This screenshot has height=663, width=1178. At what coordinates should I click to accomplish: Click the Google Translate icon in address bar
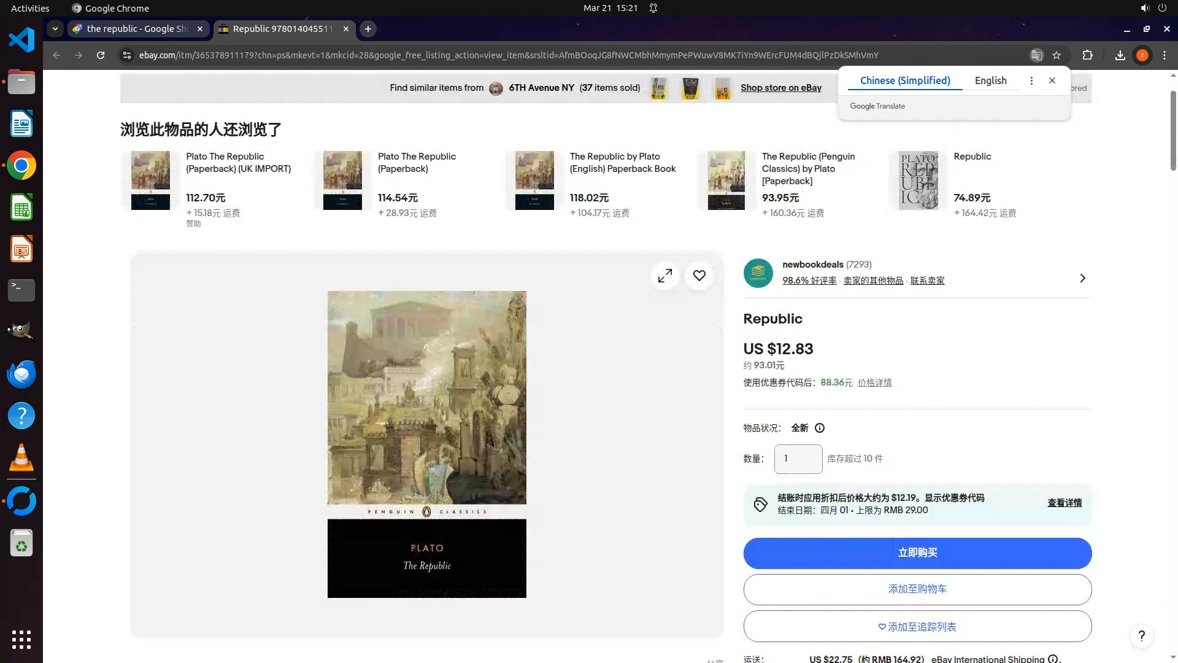pyautogui.click(x=1036, y=55)
